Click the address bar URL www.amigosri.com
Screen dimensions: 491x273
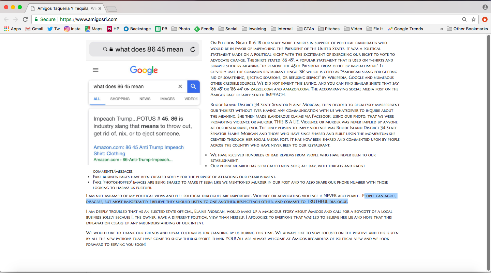point(89,19)
